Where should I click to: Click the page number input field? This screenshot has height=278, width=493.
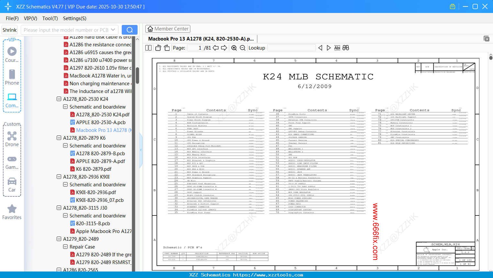[x=195, y=48]
